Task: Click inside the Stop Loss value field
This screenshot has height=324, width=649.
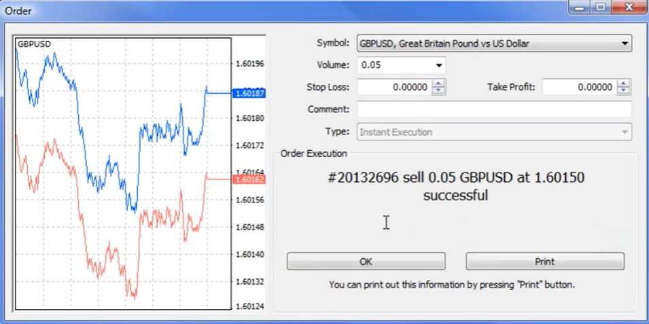Action: pos(394,88)
